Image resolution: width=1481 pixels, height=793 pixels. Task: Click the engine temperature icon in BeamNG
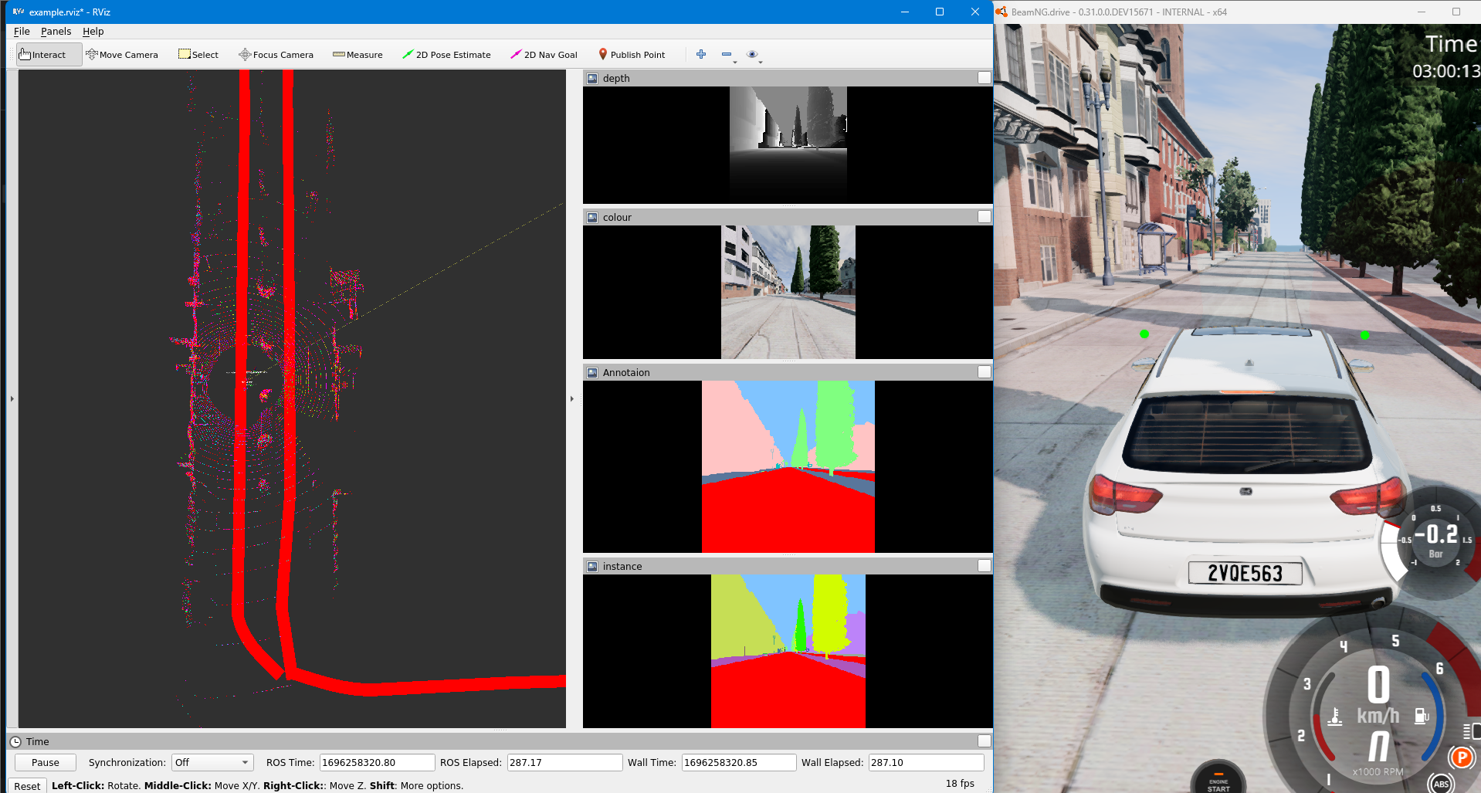(1335, 717)
